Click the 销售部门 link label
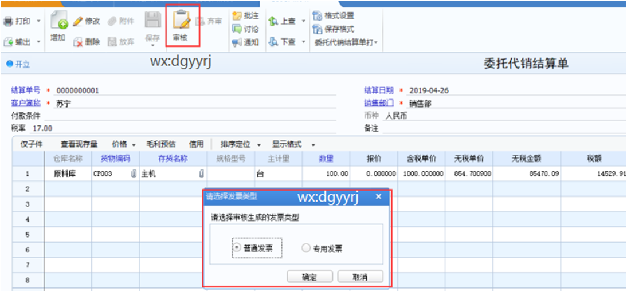Viewport: 627px width, 292px height. (378, 104)
